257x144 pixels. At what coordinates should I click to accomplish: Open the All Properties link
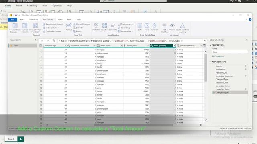[218, 56]
